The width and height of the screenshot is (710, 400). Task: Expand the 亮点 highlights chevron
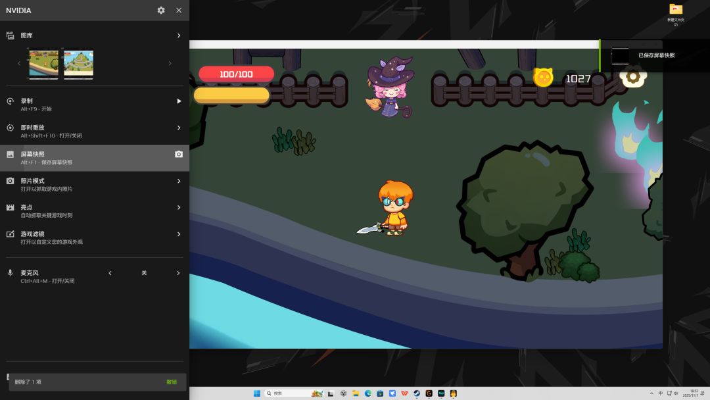point(179,207)
